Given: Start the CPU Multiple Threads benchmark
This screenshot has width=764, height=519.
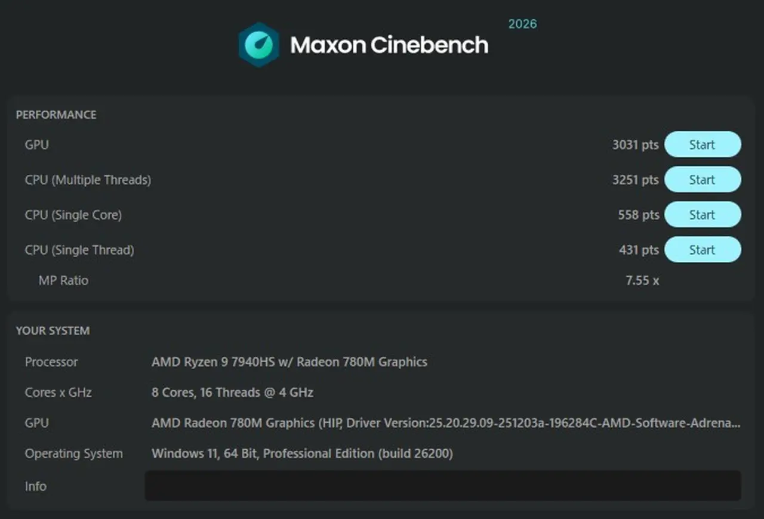Looking at the screenshot, I should click(703, 180).
